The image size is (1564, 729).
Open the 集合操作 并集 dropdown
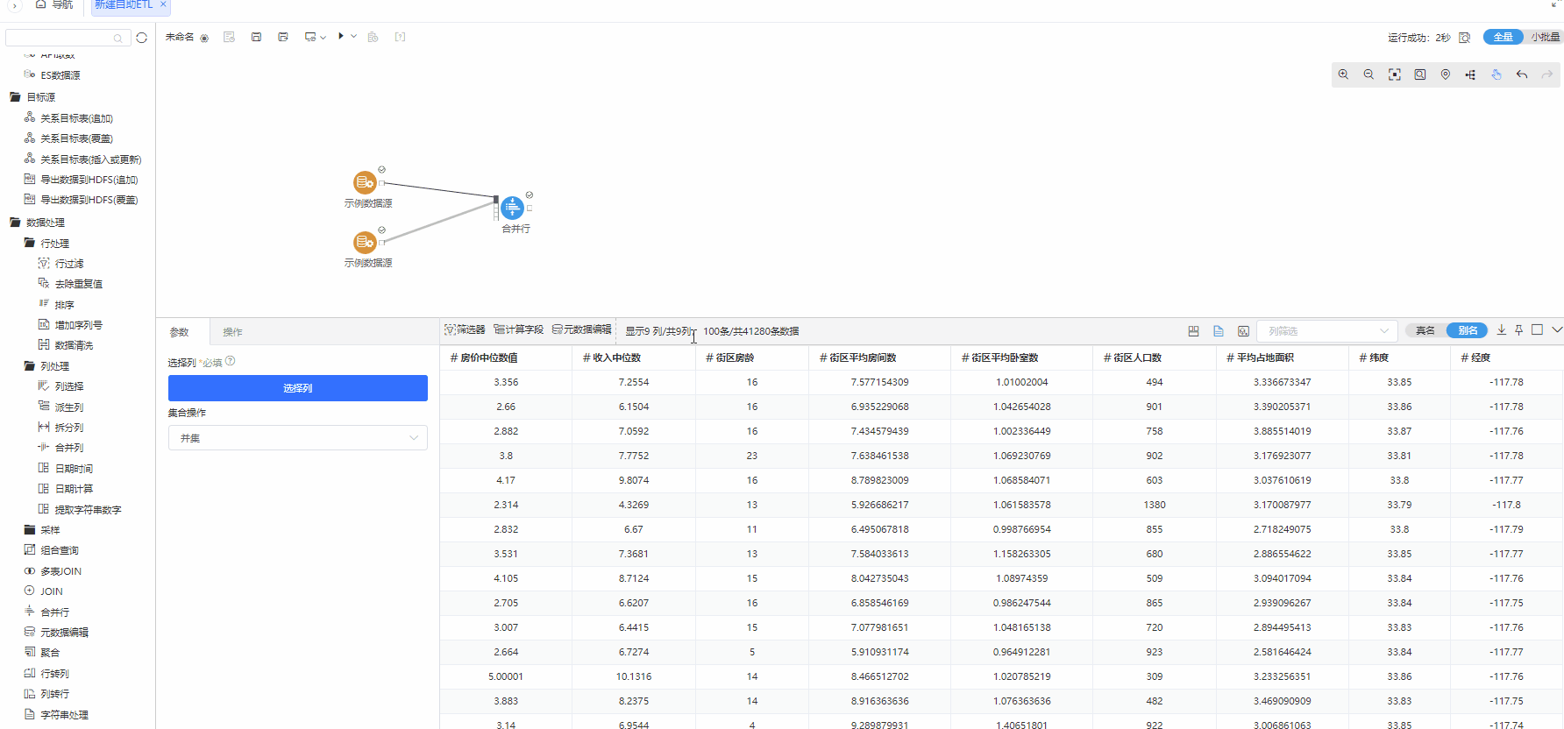[x=298, y=438]
